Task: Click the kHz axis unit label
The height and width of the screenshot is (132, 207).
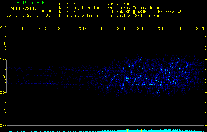Action: coord(3,26)
